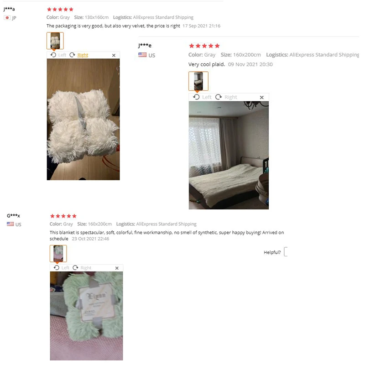The image size is (365, 365).
Task: Close J***e's enlarged bedroom photo
Action: (x=261, y=97)
